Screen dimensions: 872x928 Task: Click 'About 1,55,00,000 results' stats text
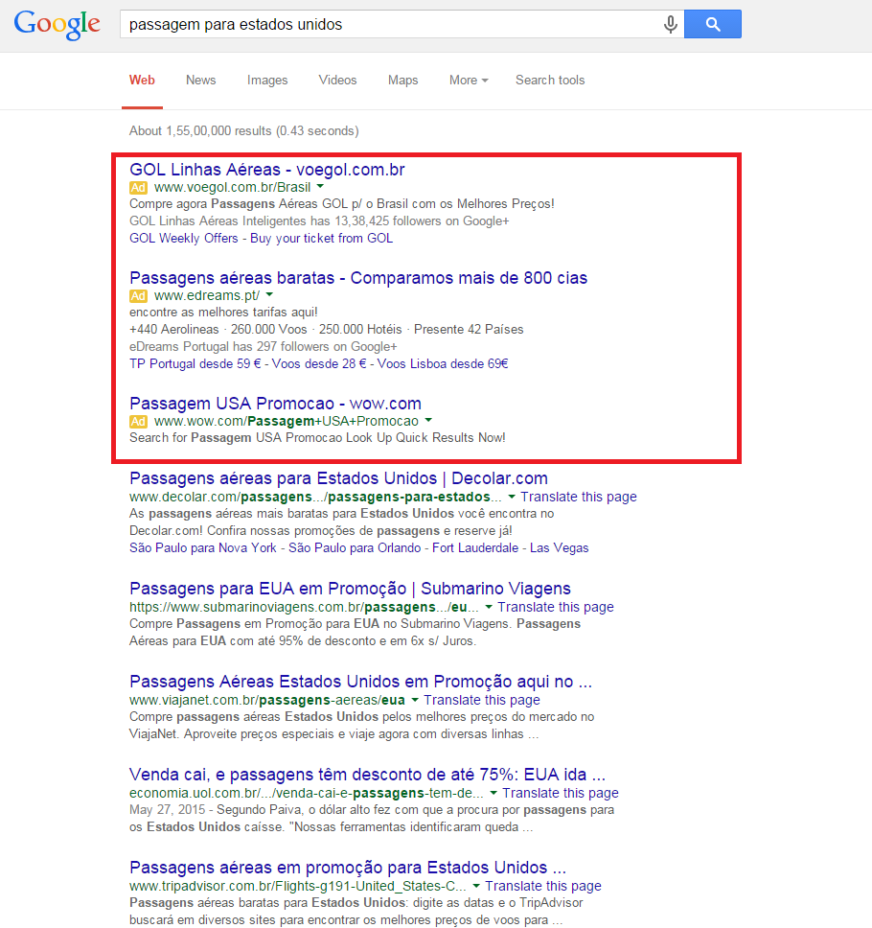(243, 130)
